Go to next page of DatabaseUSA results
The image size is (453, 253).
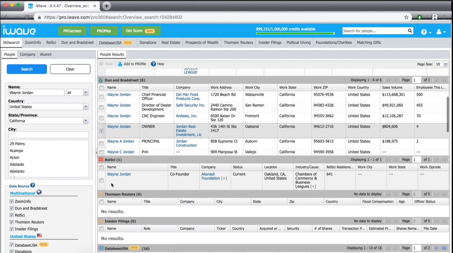click(436, 248)
